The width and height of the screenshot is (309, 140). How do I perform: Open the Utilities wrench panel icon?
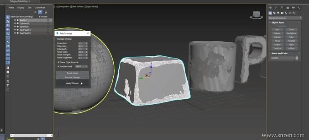click(299, 8)
